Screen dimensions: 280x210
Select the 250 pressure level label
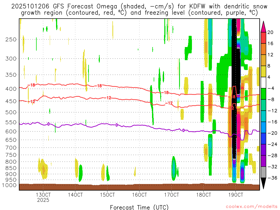(x=11, y=39)
